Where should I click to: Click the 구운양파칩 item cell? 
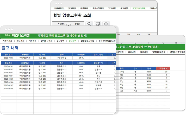coord(61,58)
